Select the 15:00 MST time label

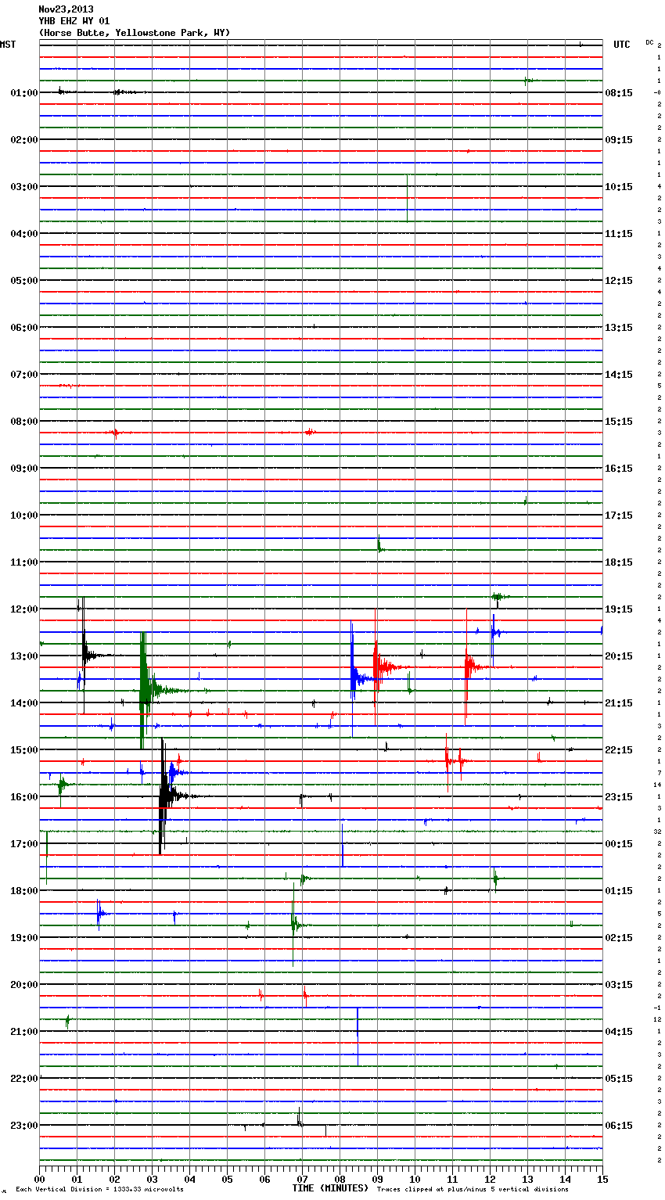tap(23, 750)
